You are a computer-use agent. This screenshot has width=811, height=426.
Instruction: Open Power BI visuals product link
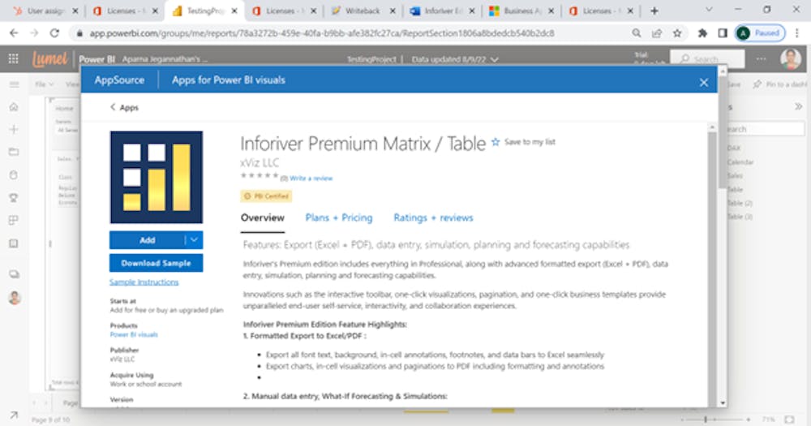(134, 334)
